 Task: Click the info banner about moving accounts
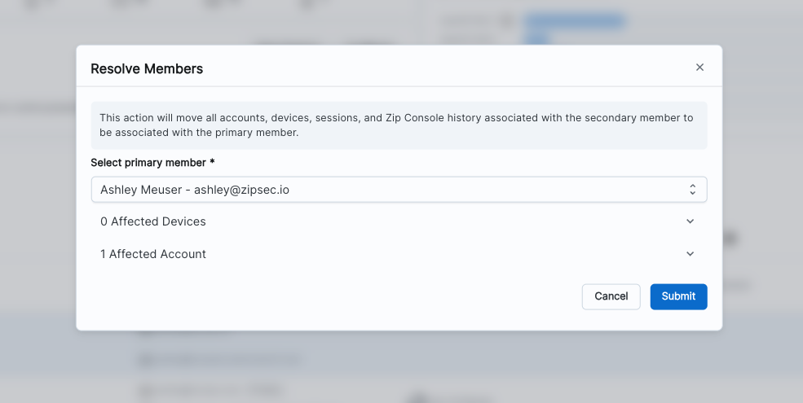399,125
